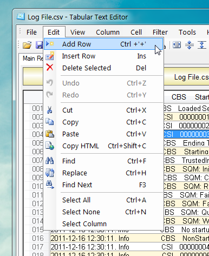Click the Find Next binoculars icon

50,185
